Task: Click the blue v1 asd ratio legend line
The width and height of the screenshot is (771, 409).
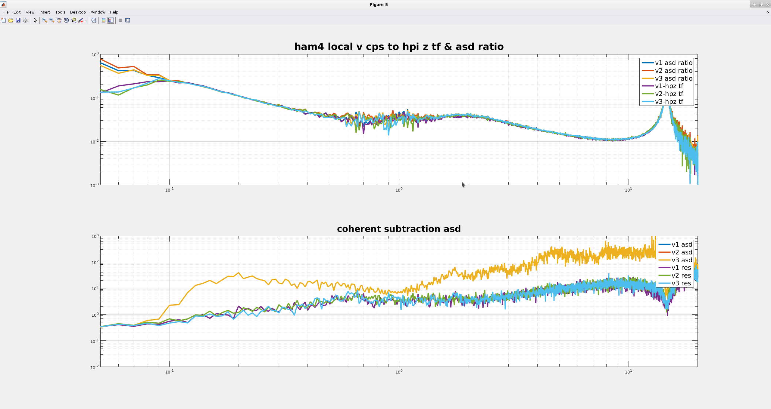Action: (x=648, y=63)
